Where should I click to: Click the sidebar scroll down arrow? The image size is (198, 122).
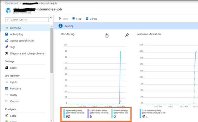tap(51, 120)
